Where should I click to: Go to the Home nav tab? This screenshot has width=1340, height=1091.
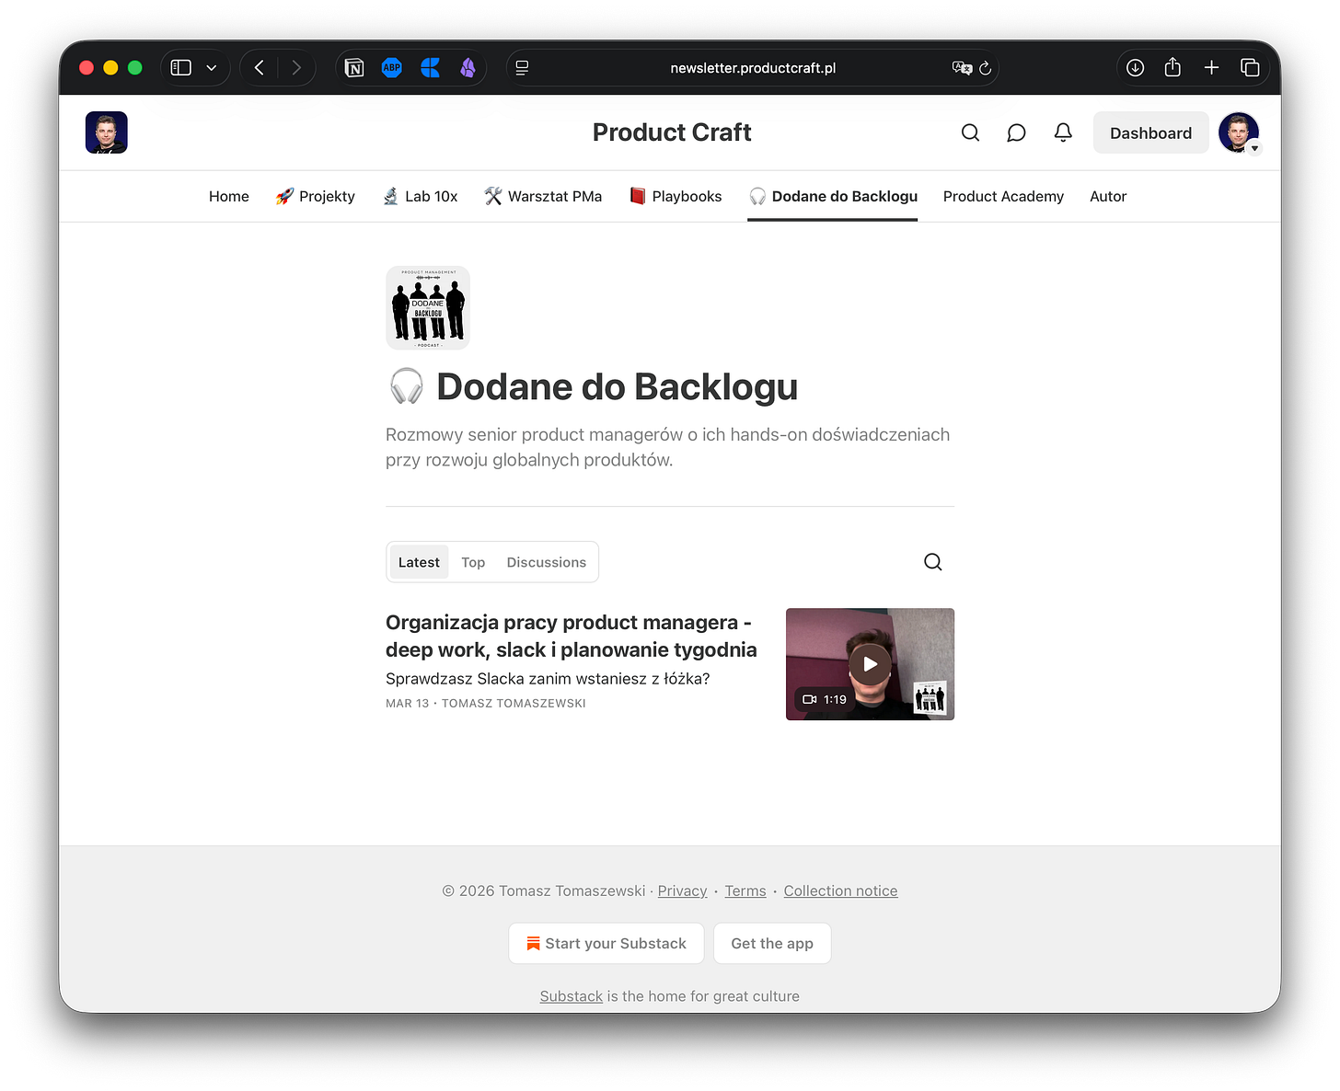229,196
